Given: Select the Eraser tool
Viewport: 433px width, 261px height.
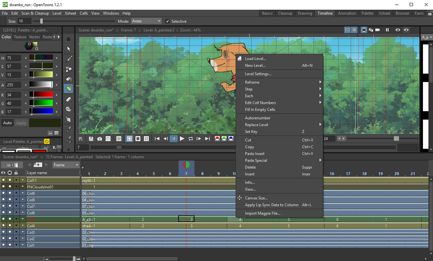Looking at the screenshot, I should click(69, 99).
